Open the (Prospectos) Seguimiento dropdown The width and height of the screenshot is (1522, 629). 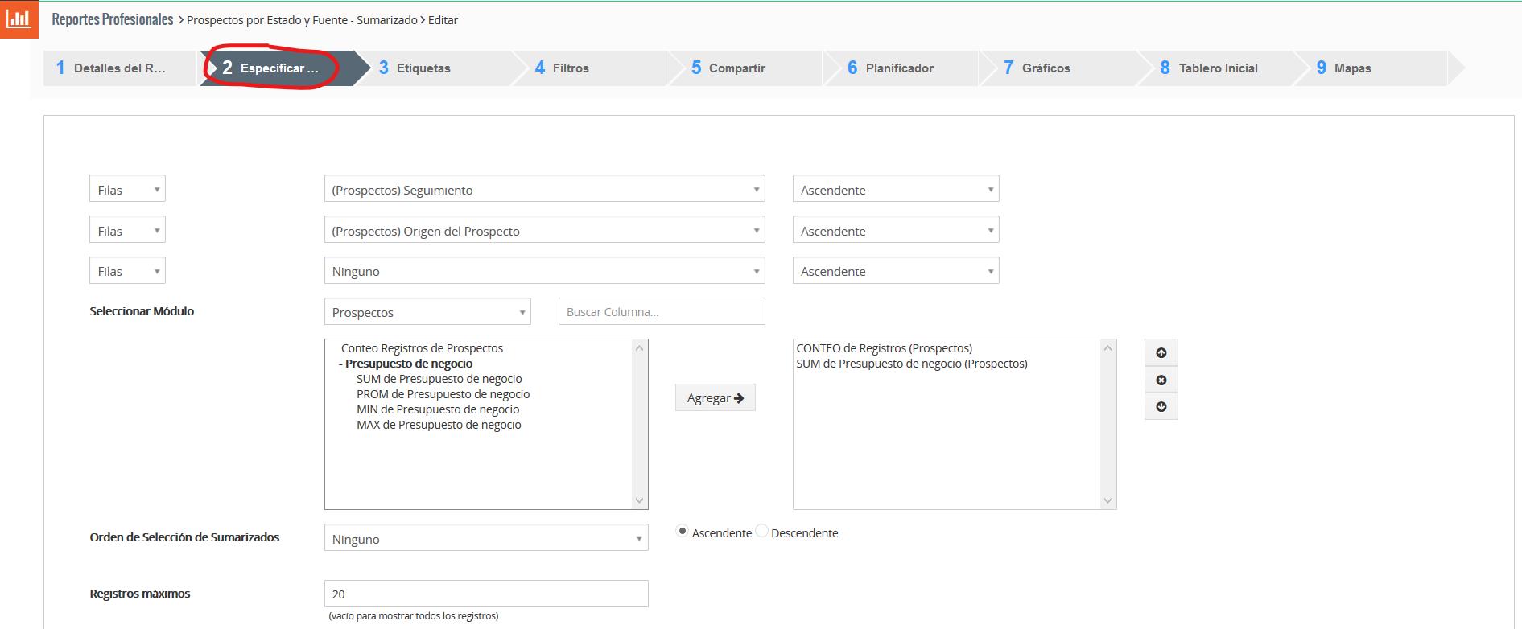pos(544,190)
